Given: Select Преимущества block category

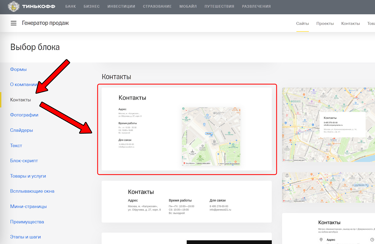Looking at the screenshot, I should click(27, 222).
